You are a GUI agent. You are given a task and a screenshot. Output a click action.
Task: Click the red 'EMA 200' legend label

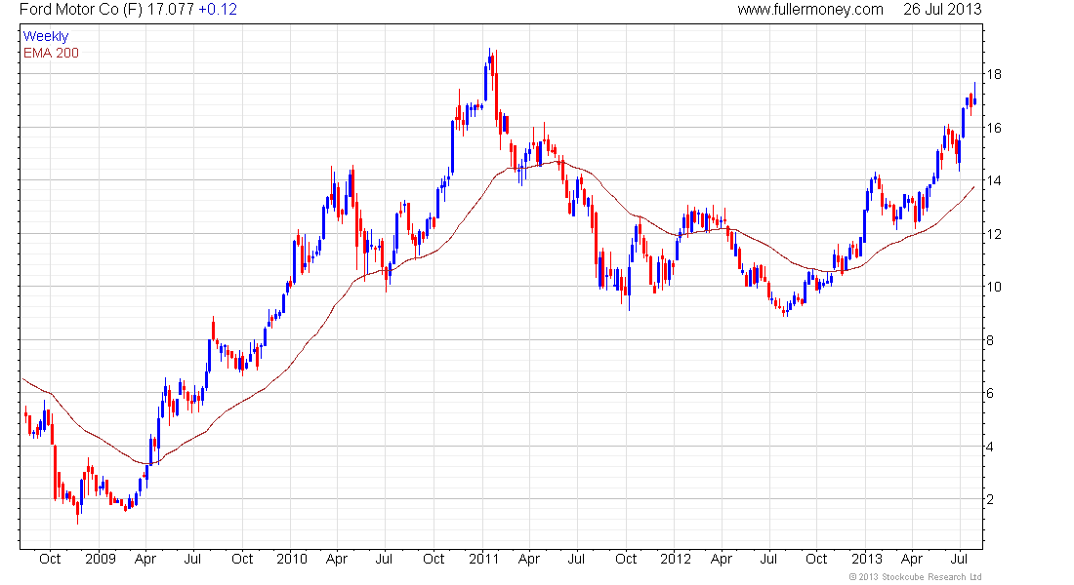pos(52,53)
